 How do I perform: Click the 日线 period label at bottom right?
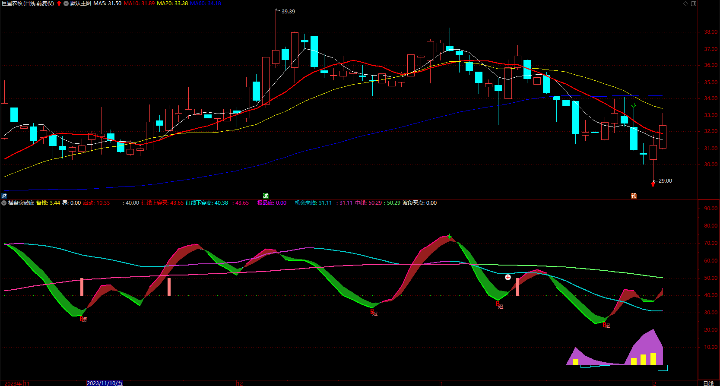[x=708, y=383]
